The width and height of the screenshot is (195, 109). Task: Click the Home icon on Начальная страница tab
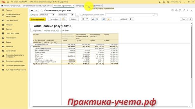coord(2,6)
